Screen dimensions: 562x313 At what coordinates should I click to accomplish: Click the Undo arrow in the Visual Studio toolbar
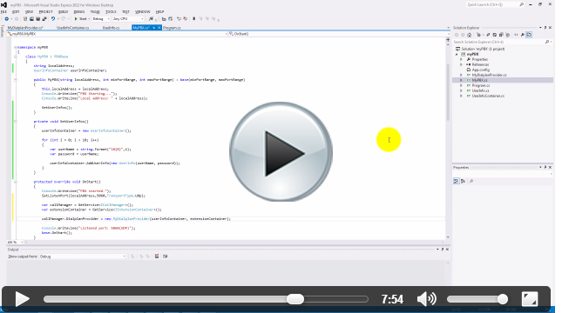point(52,18)
